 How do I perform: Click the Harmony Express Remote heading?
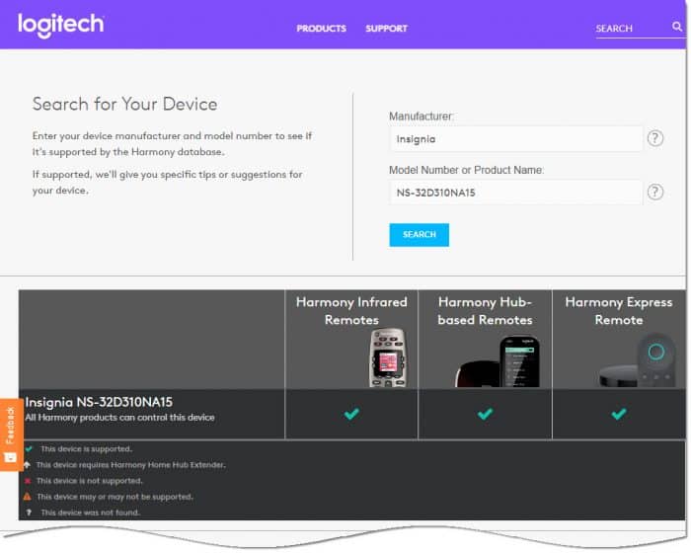point(619,311)
